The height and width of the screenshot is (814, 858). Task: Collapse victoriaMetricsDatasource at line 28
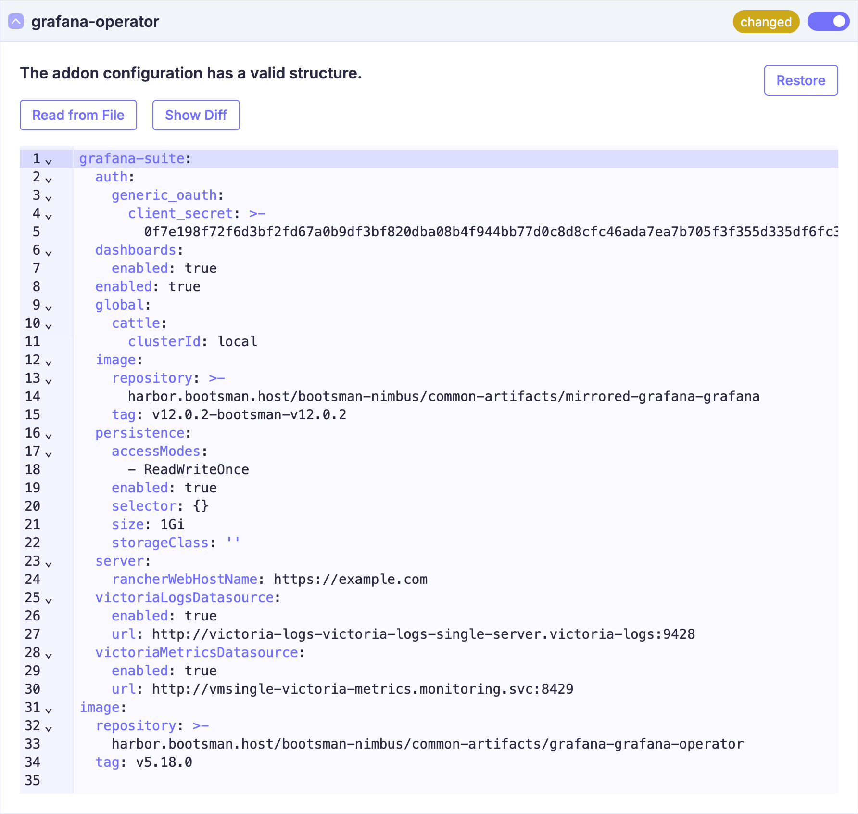(49, 655)
